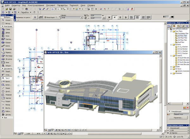This screenshot has height=139, width=190.
Task: Toggle the italic text style button
Action: click(115, 17)
